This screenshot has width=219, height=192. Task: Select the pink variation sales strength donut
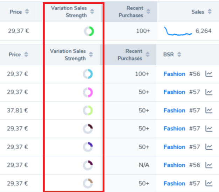point(88,92)
